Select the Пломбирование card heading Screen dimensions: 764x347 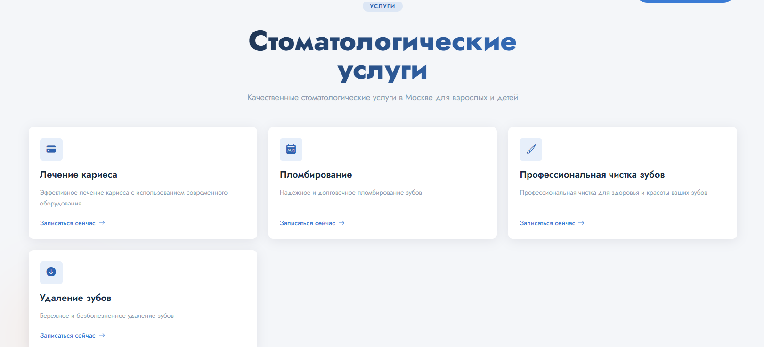pos(316,175)
